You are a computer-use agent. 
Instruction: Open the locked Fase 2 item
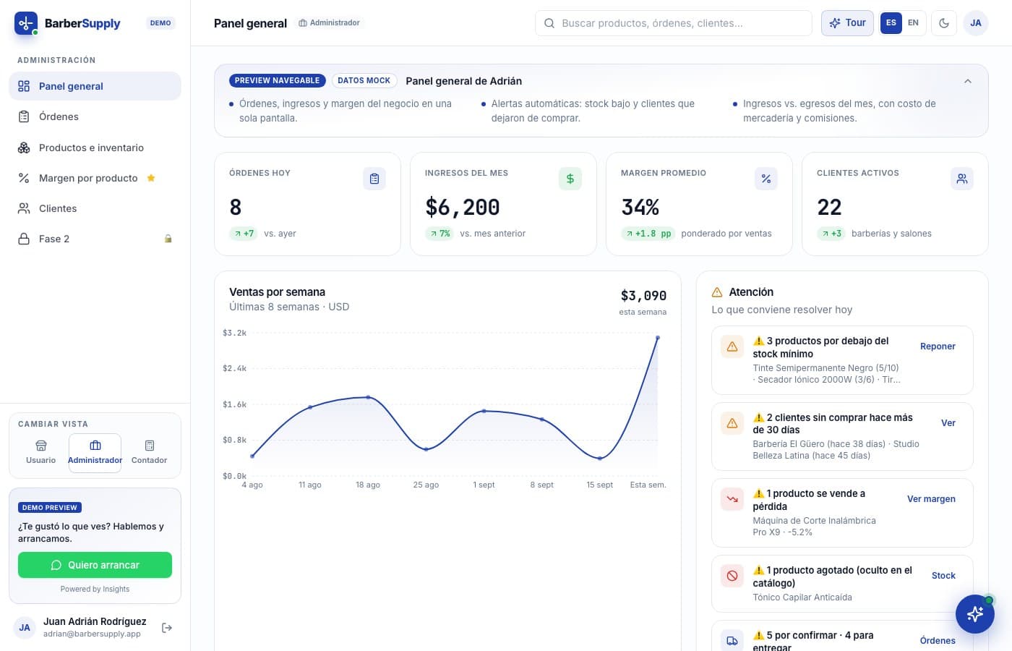pos(95,239)
